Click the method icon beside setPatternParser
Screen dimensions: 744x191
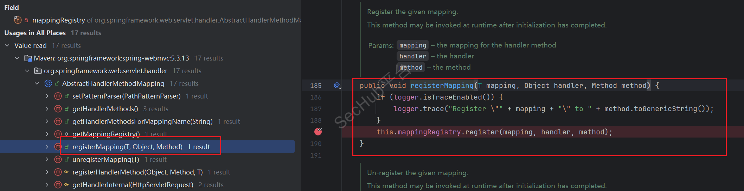click(x=58, y=96)
